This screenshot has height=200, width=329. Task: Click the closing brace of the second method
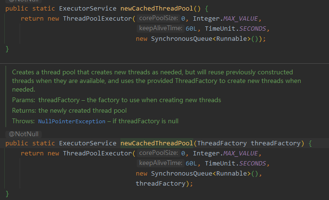click(x=7, y=193)
